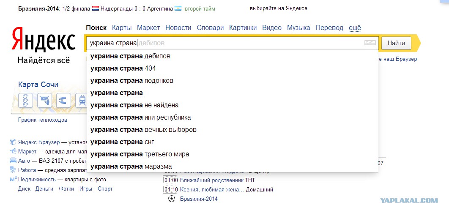The height and width of the screenshot is (213, 449).
Task: Click the traffic map icon
Action: point(63,101)
